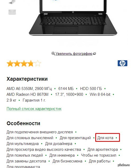Click Для просмотра видео высокого качества
The width and height of the screenshot is (131, 168).
44,149
